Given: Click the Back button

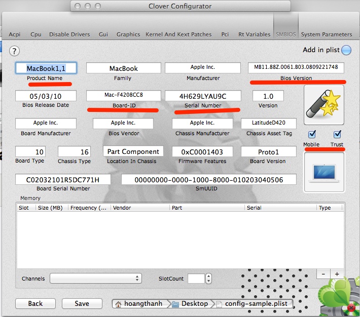Looking at the screenshot, I should (x=35, y=303).
